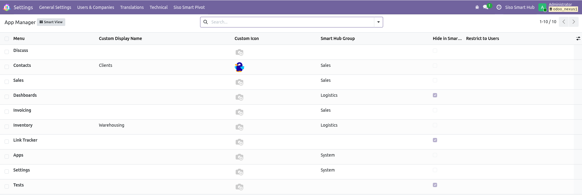This screenshot has height=195, width=582.
Task: Upload custom icon for Sales row
Action: pos(239,82)
